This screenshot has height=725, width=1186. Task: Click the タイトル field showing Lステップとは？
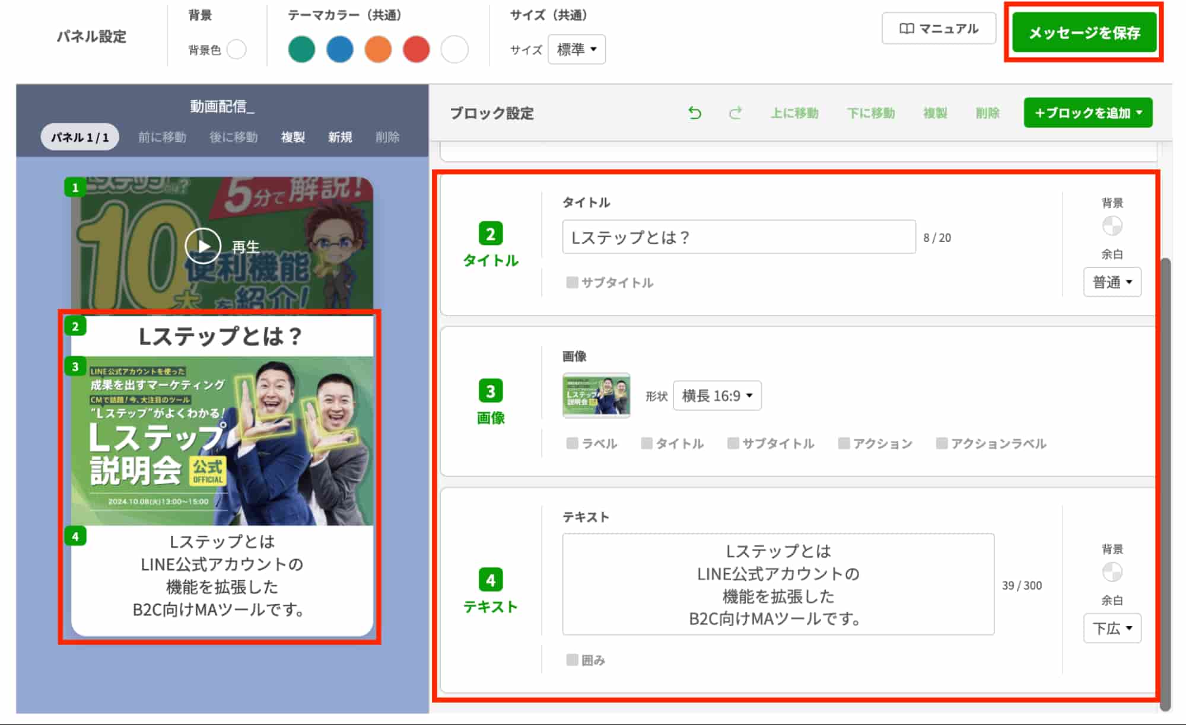click(x=737, y=237)
